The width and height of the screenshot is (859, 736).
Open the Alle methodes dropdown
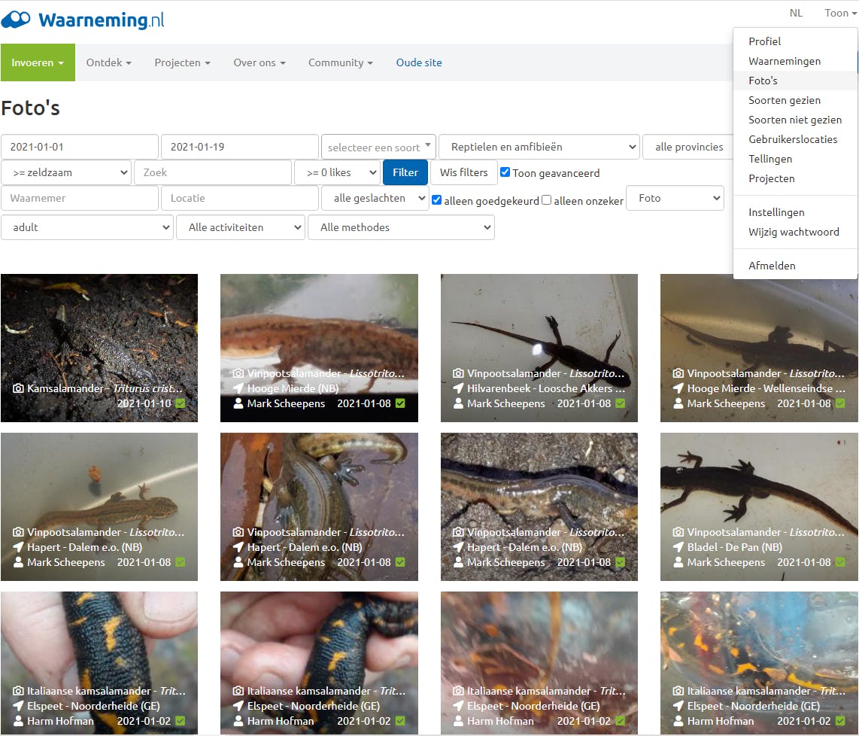click(x=401, y=227)
